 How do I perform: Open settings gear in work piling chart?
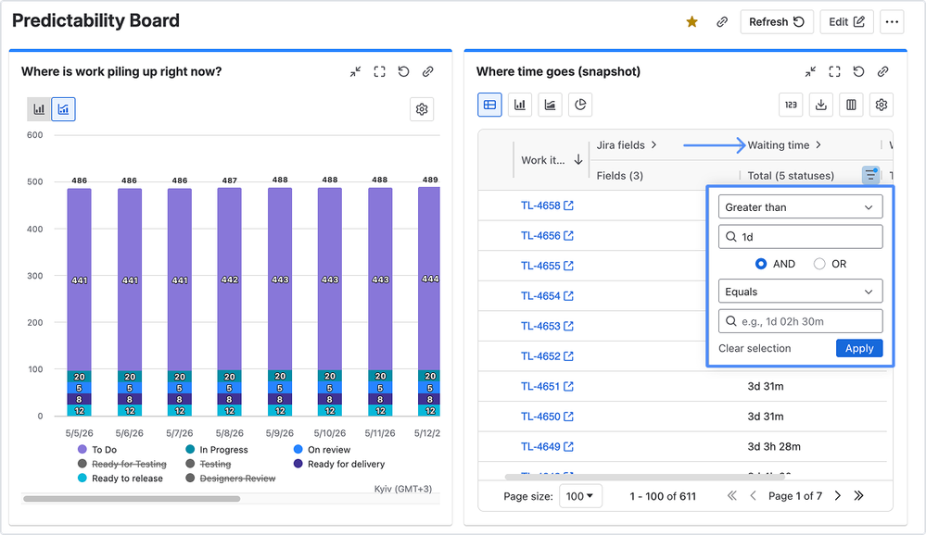click(422, 109)
